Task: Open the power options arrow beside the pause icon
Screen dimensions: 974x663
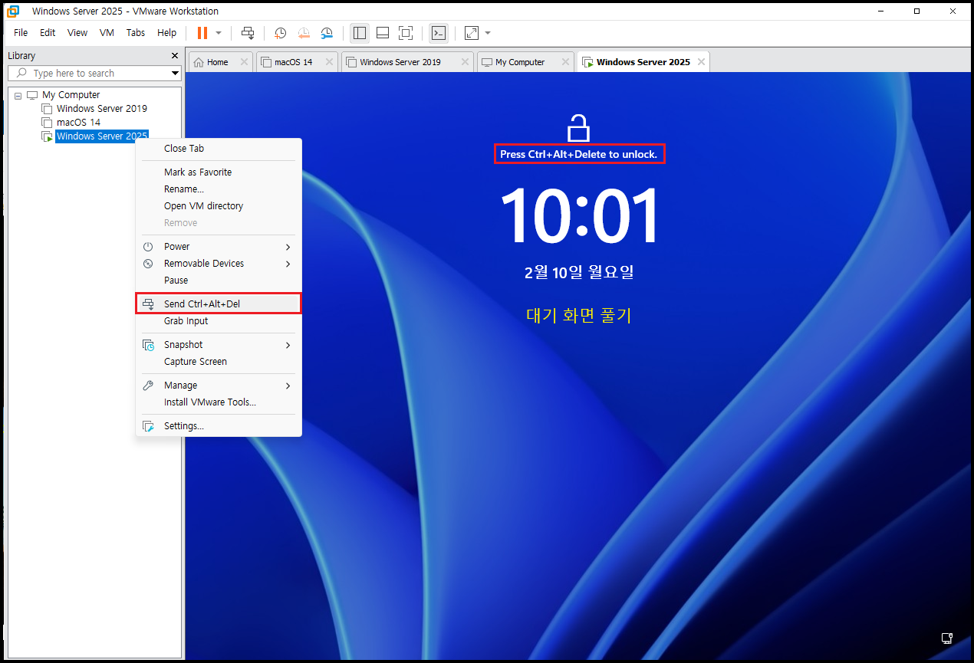Action: (219, 33)
